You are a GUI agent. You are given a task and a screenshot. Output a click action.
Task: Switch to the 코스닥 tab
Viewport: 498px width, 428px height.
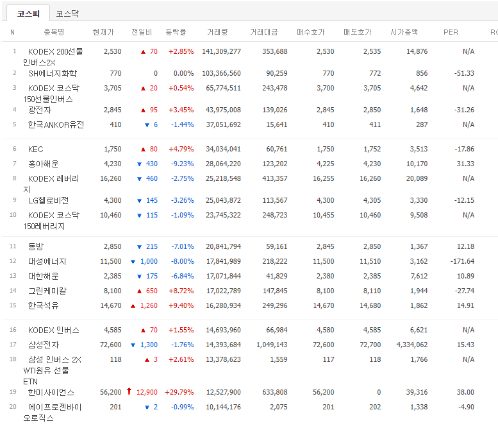click(x=67, y=13)
